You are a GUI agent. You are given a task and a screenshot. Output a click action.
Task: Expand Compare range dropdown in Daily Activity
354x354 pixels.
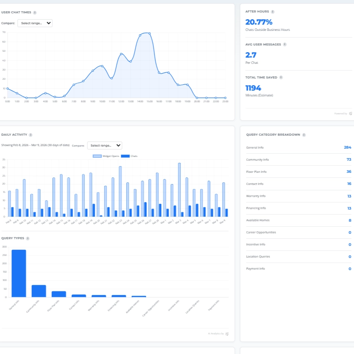[x=105, y=146]
